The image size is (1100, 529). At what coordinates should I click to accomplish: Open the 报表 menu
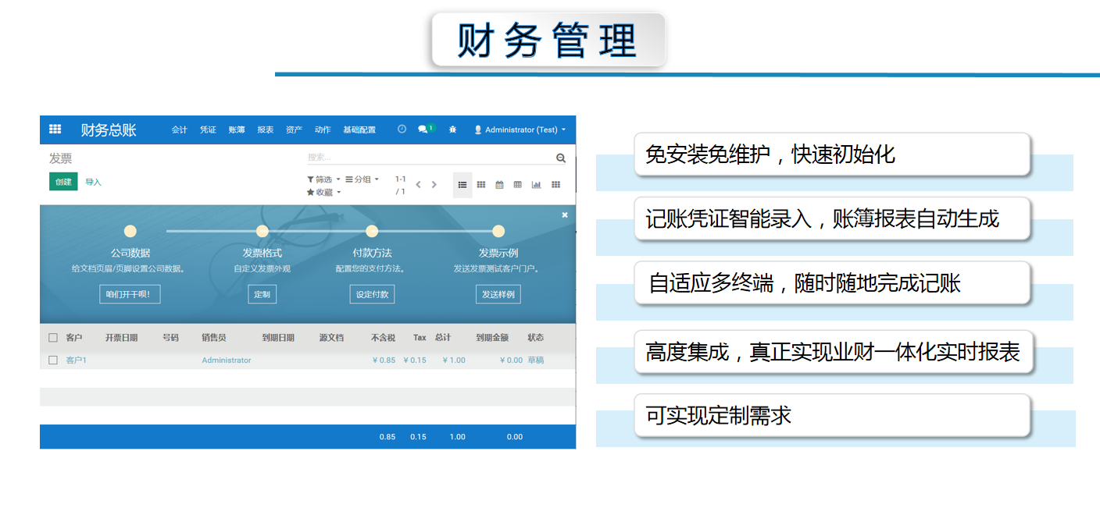click(x=266, y=130)
